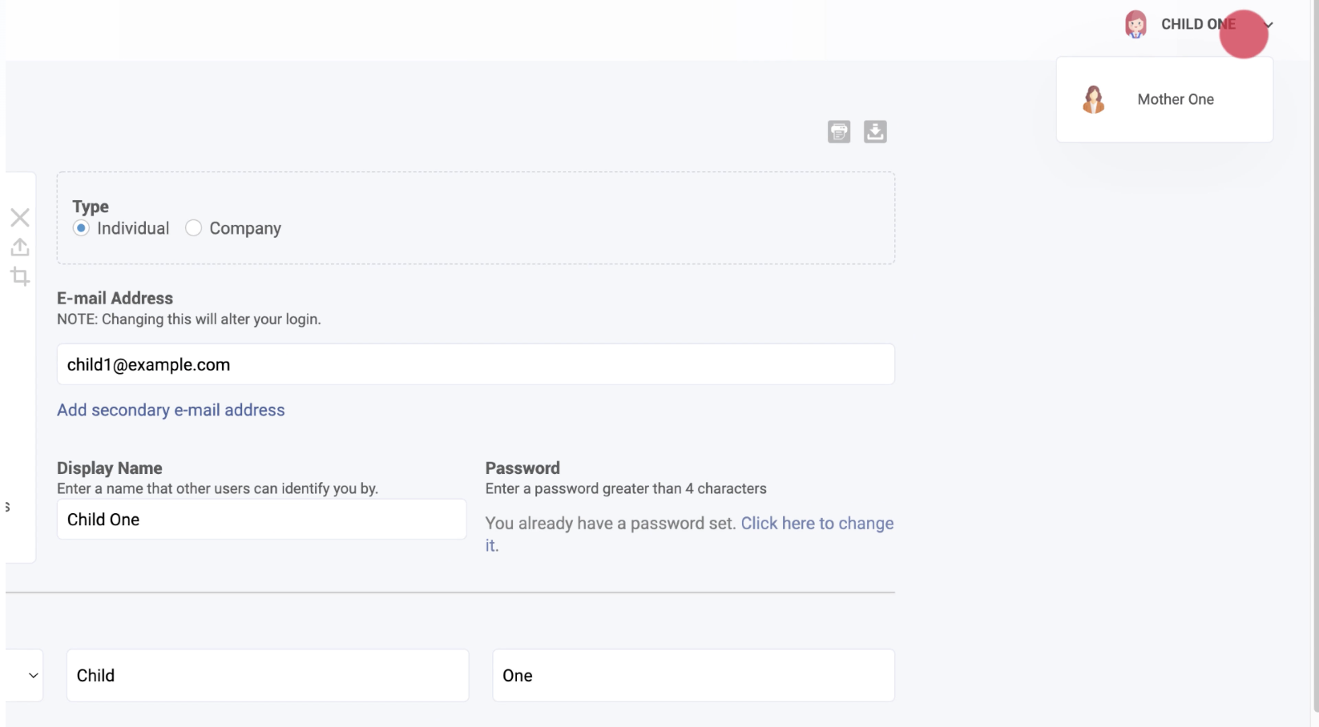This screenshot has height=727, width=1319.
Task: Focus the E-mail Address input field
Action: pyautogui.click(x=475, y=365)
